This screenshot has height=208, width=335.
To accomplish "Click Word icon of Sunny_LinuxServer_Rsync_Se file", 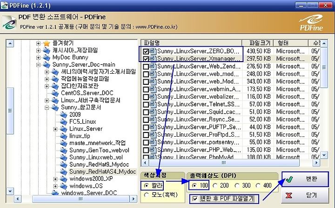I will 152,120.
